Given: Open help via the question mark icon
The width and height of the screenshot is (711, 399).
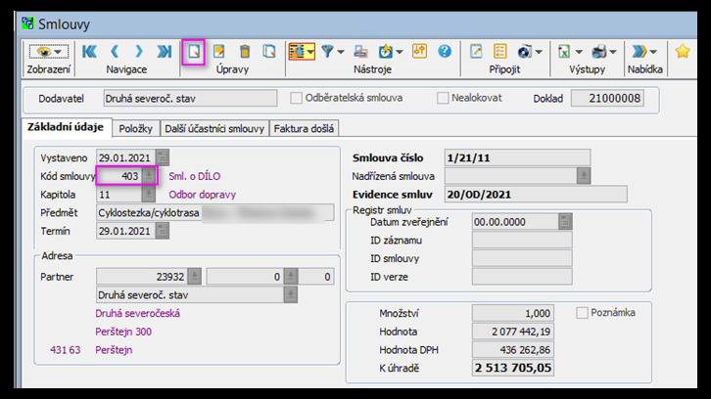Looking at the screenshot, I should click(x=444, y=51).
